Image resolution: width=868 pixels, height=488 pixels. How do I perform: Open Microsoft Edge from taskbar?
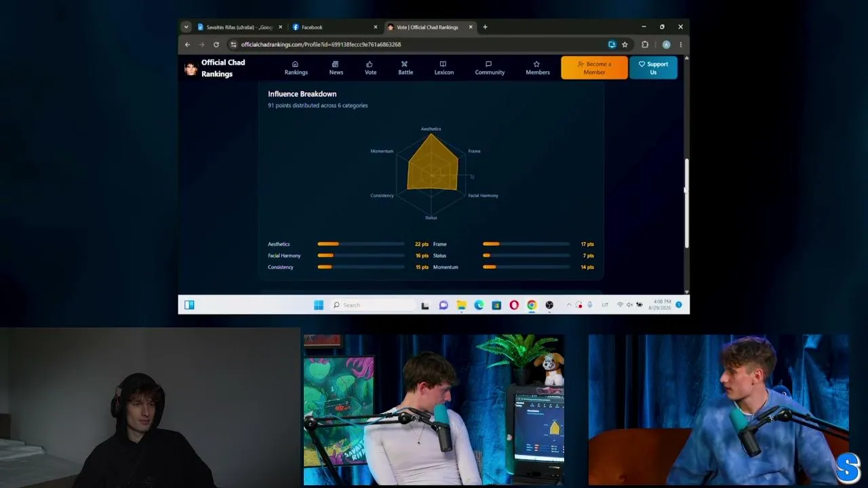click(479, 305)
